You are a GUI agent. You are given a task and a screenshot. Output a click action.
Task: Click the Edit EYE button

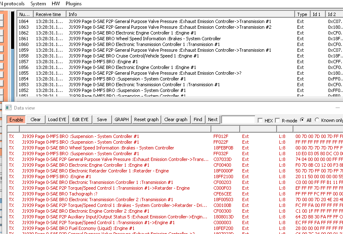click(80, 119)
